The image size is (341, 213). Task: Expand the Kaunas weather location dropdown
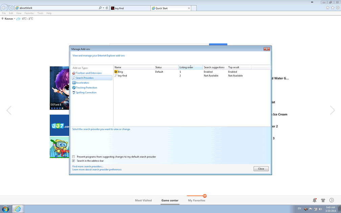tap(15, 19)
